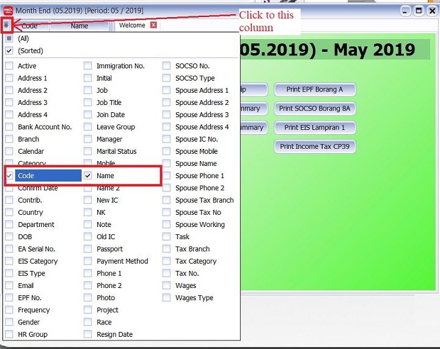
Task: Uncheck the Name column checkbox
Action: pyautogui.click(x=88, y=176)
